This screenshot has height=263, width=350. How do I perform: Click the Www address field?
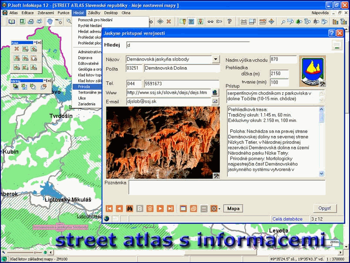(169, 92)
